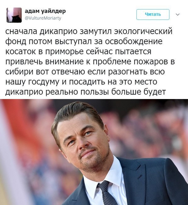Open the black cat profile avatar
The width and height of the screenshot is (188, 205).
tap(14, 15)
